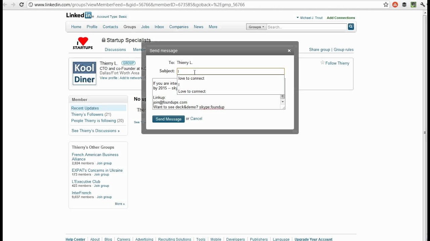Click the Follow Thierry star icon
This screenshot has width=430, height=241.
tap(322, 63)
